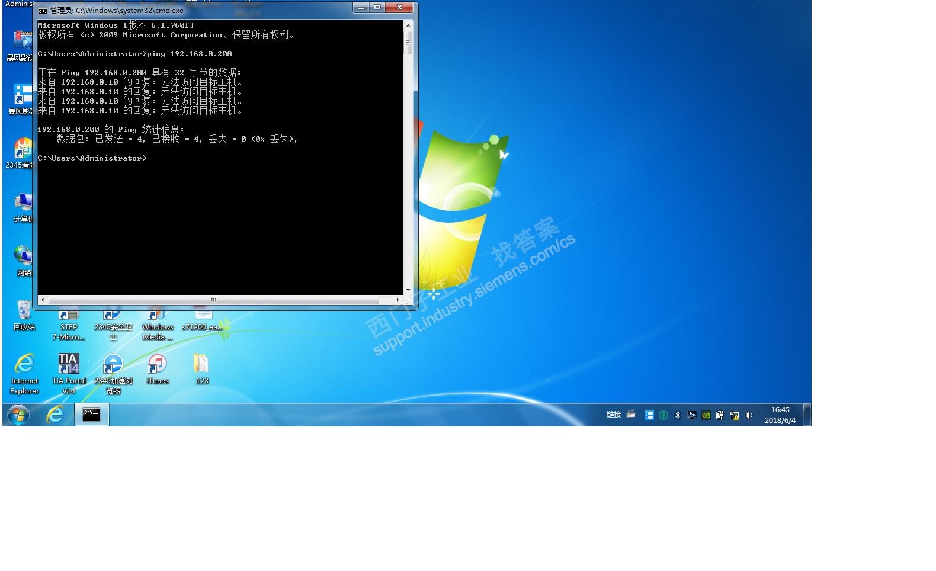Click the taskbar clock showing 16:45

(x=780, y=415)
